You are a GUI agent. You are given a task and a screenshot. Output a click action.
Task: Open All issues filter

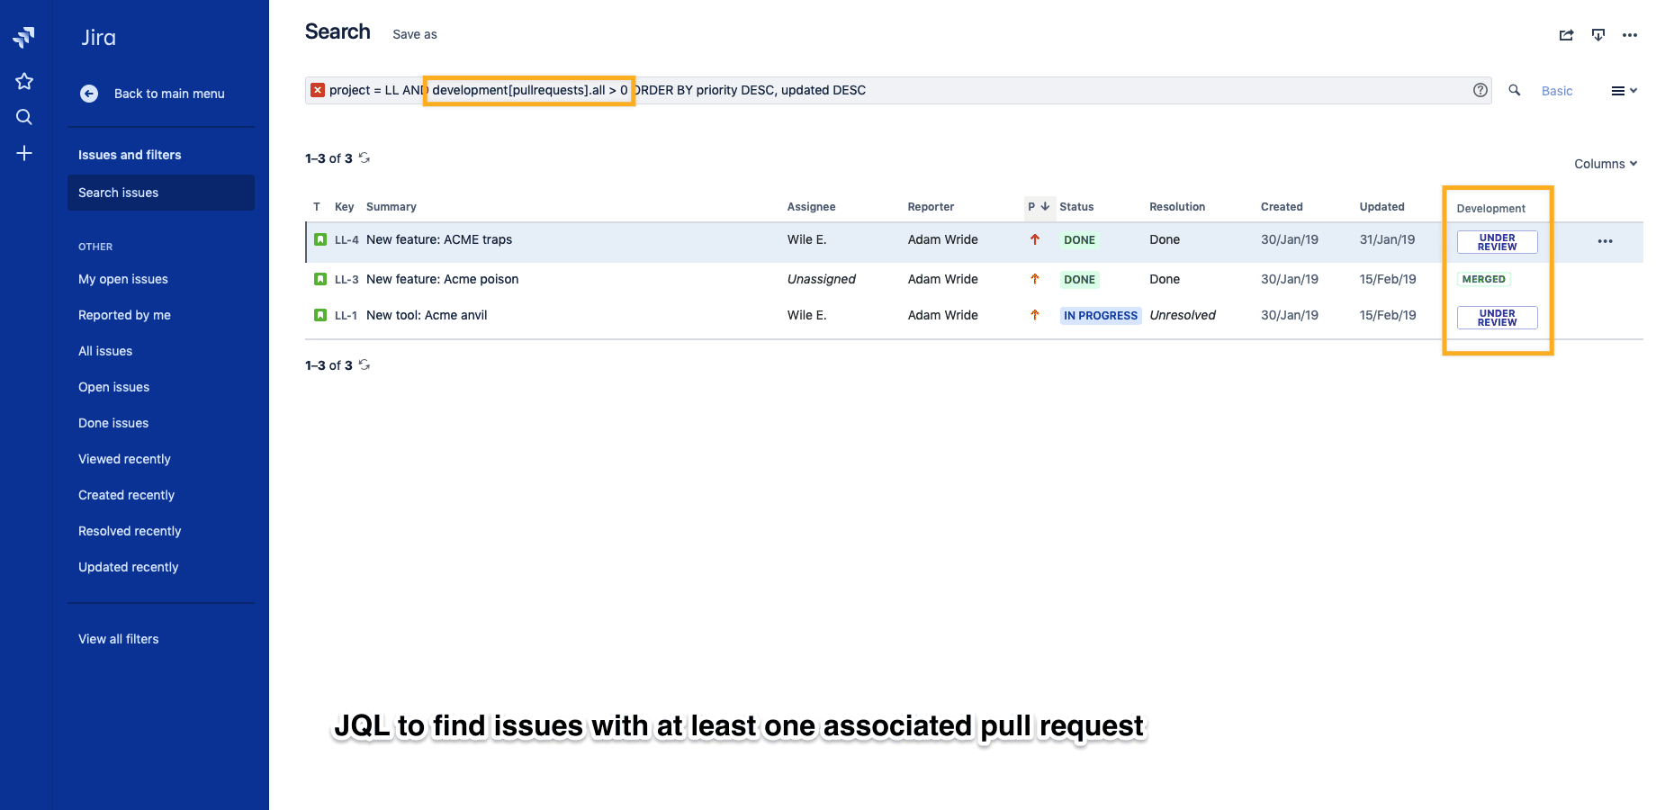pos(105,351)
